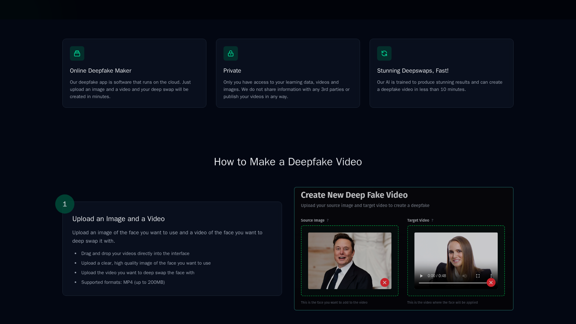Click the "Upload an Image and a Video" title

tap(118, 219)
